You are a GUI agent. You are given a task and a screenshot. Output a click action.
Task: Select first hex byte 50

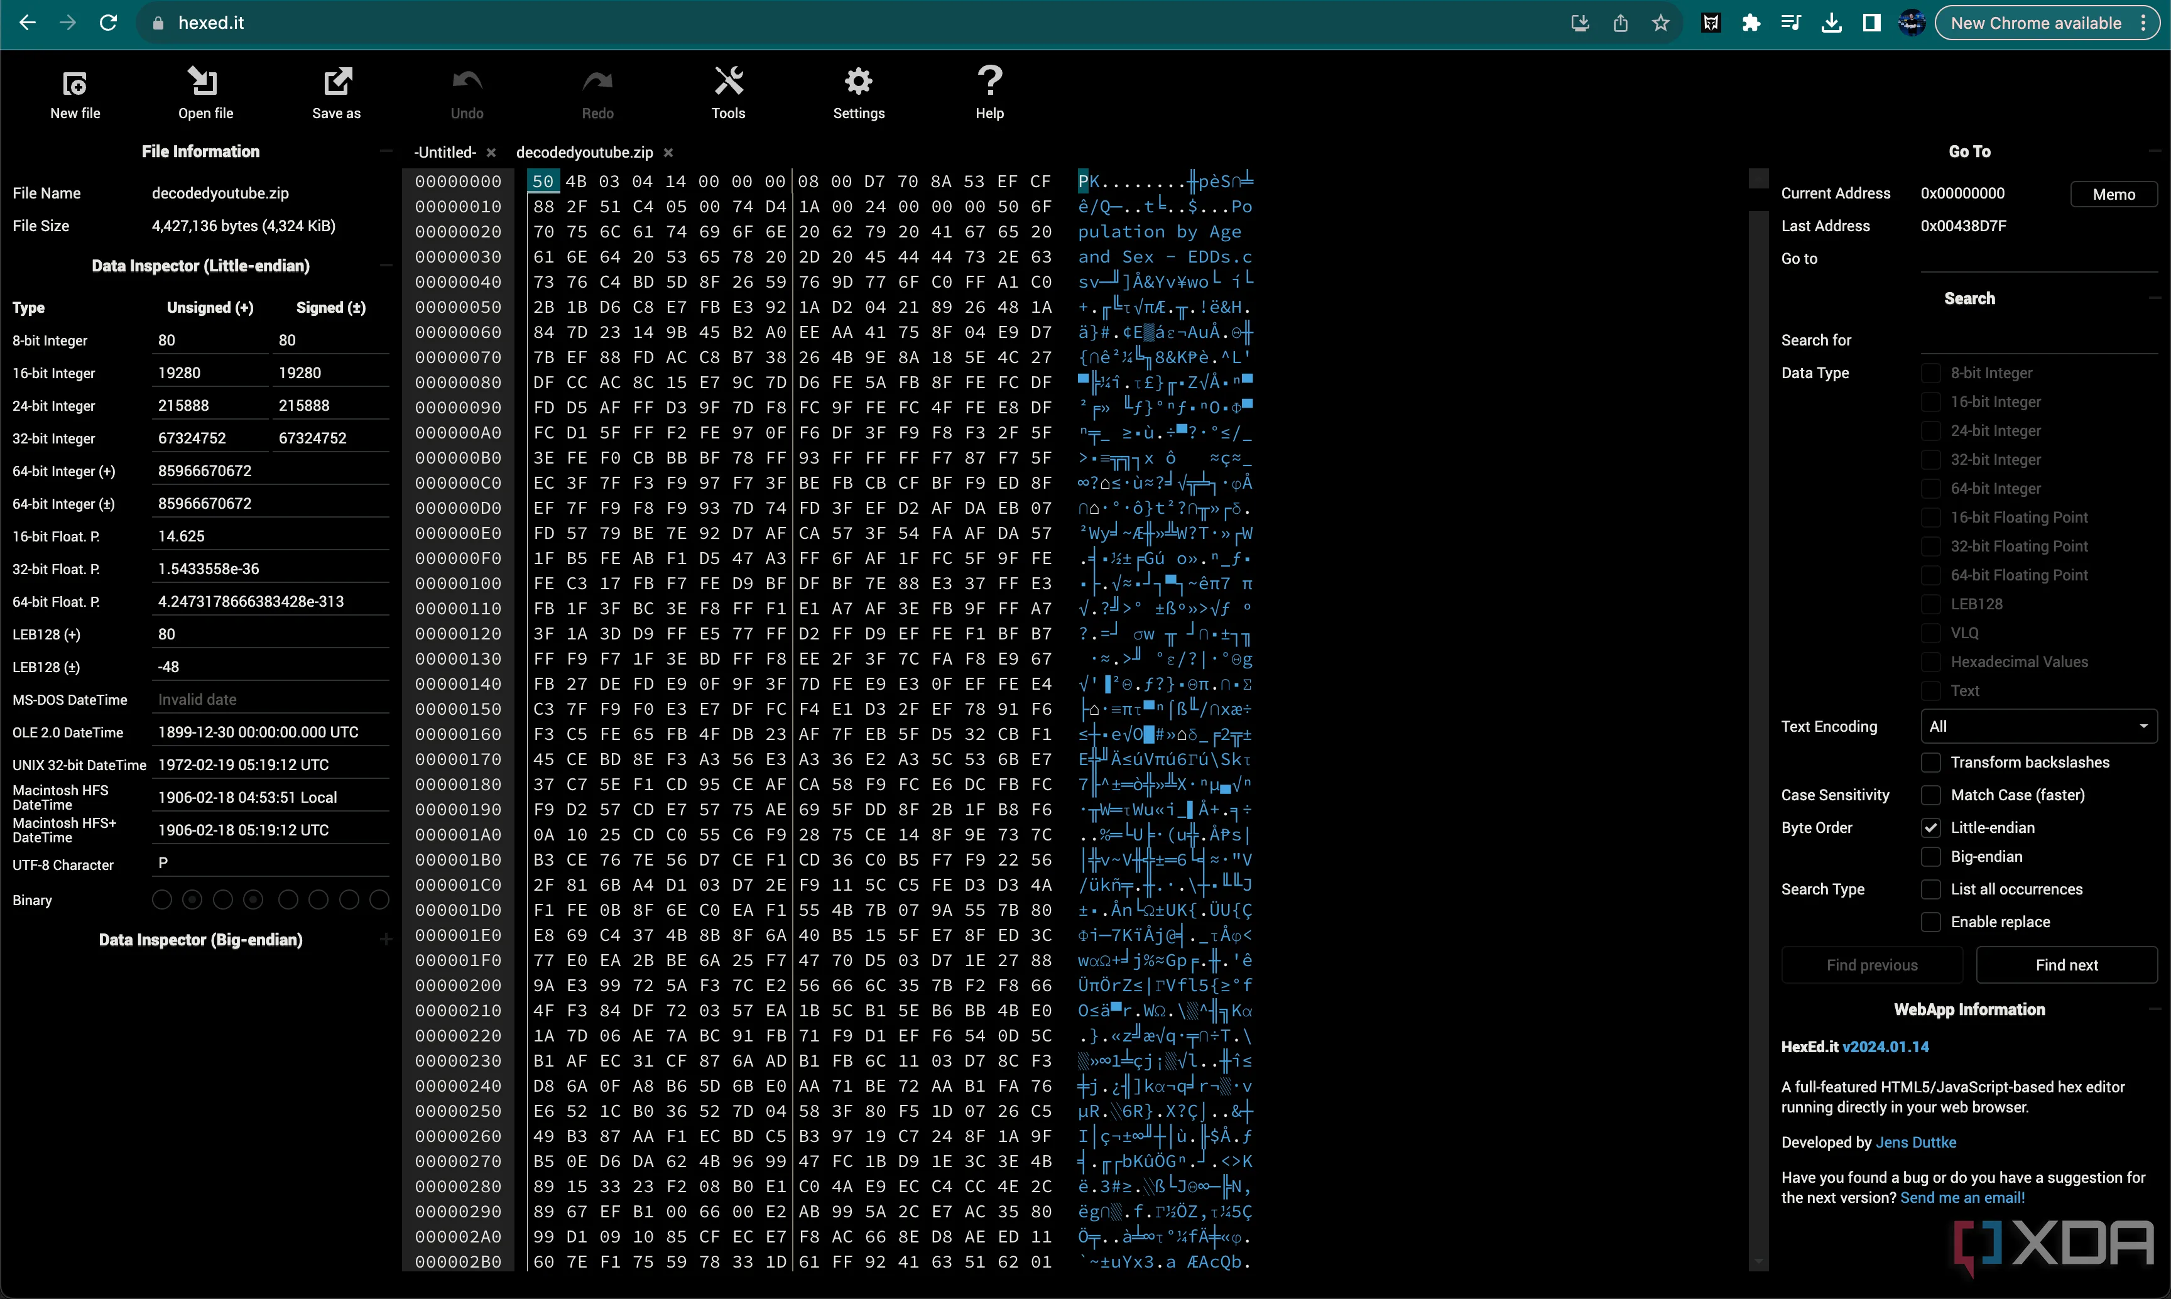(543, 181)
